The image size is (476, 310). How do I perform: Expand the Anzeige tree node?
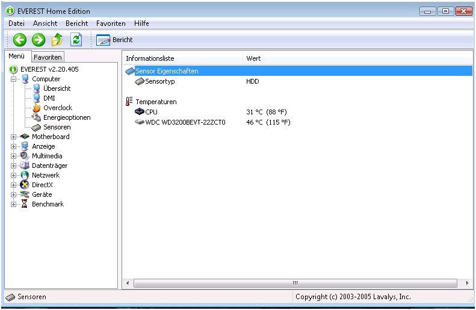coord(13,147)
